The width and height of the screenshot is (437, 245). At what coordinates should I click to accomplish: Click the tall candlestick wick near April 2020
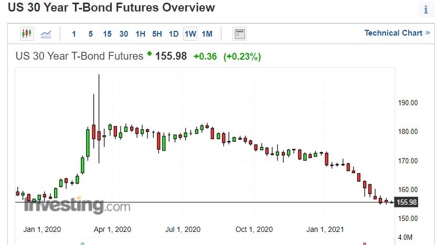click(99, 119)
